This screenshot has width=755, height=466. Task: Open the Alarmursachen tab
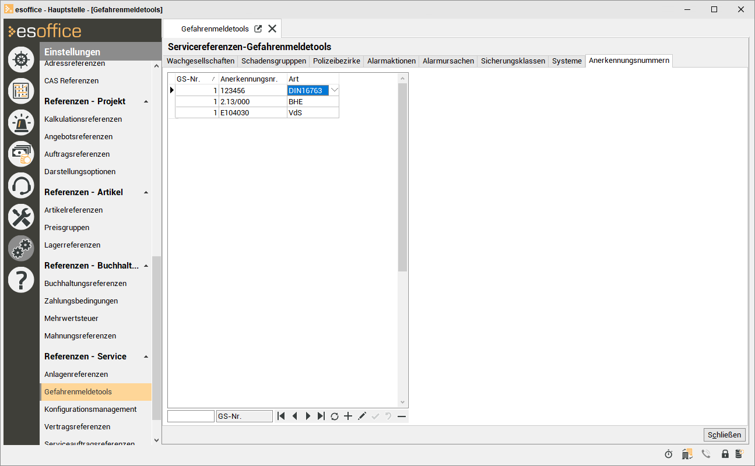(x=448, y=61)
